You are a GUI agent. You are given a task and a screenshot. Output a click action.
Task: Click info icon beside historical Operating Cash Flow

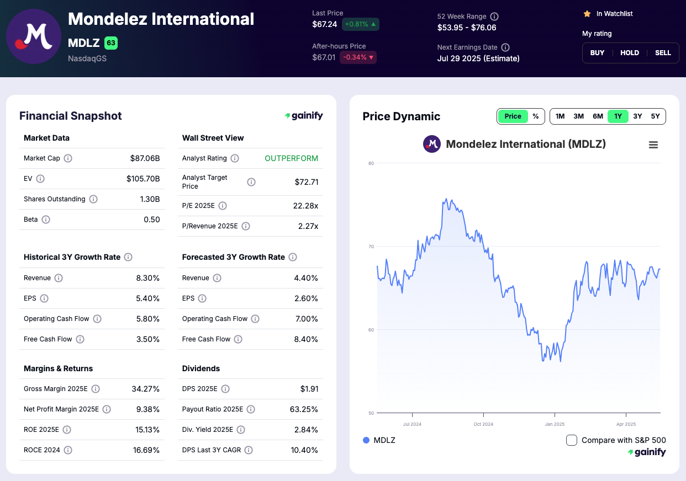(97, 319)
